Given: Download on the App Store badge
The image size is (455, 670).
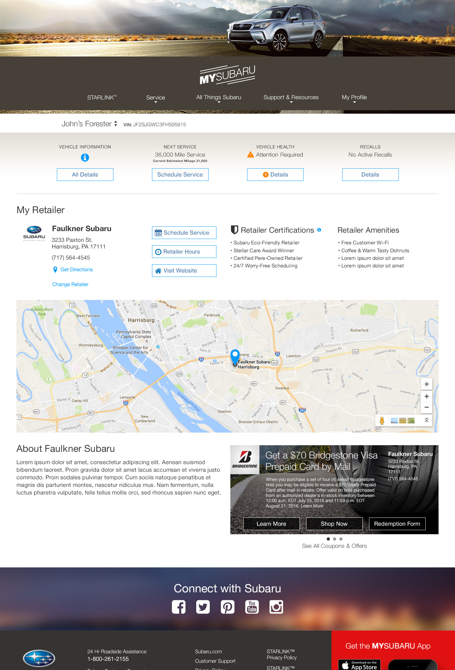Looking at the screenshot, I should coord(359,665).
